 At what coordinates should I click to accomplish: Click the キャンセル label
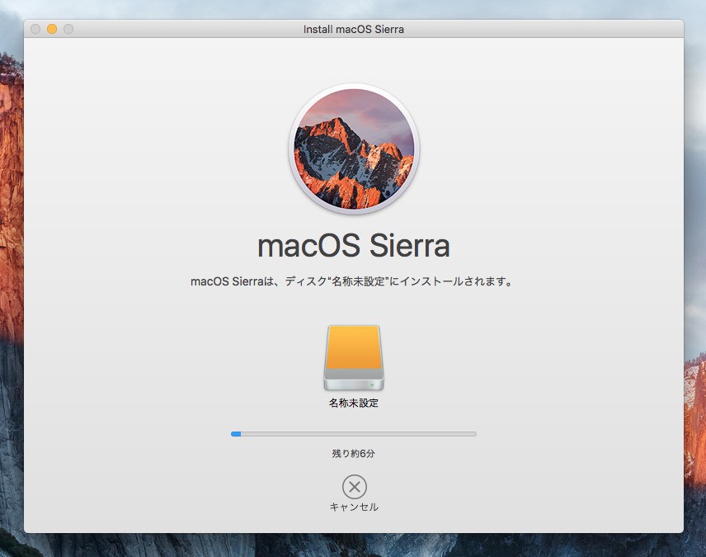coord(354,507)
